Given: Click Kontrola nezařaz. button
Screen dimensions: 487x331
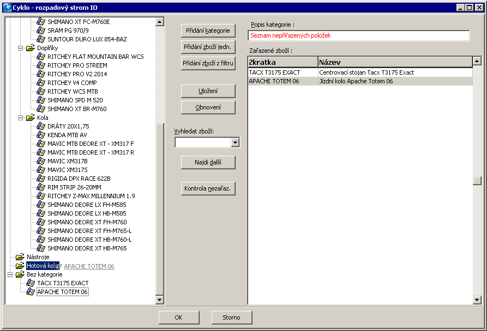Looking at the screenshot, I should [x=208, y=188].
